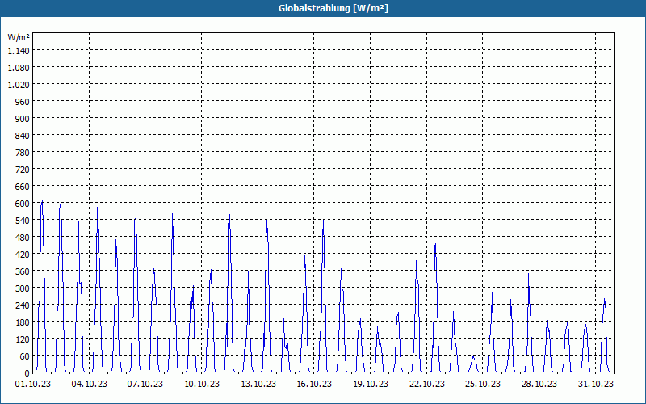Select the 31.10.23 date label

click(596, 385)
